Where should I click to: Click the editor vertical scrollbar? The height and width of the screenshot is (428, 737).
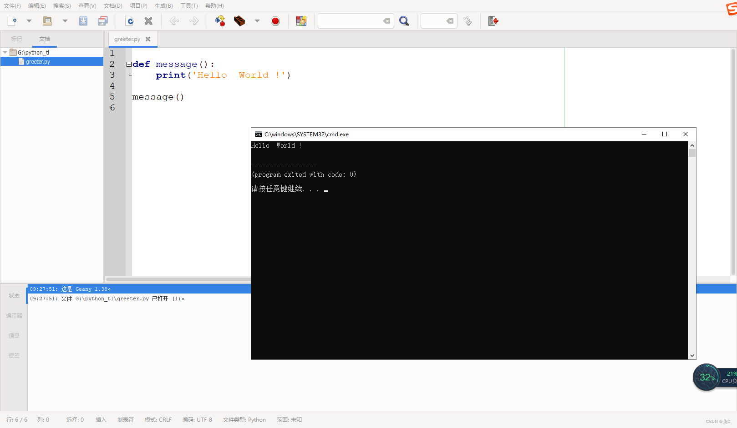click(733, 162)
